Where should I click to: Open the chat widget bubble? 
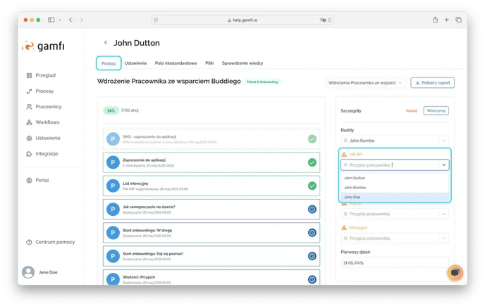[455, 272]
